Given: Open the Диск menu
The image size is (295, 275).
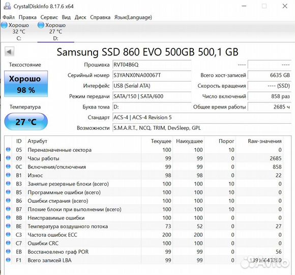Looking at the screenshot, I should point(80,17).
